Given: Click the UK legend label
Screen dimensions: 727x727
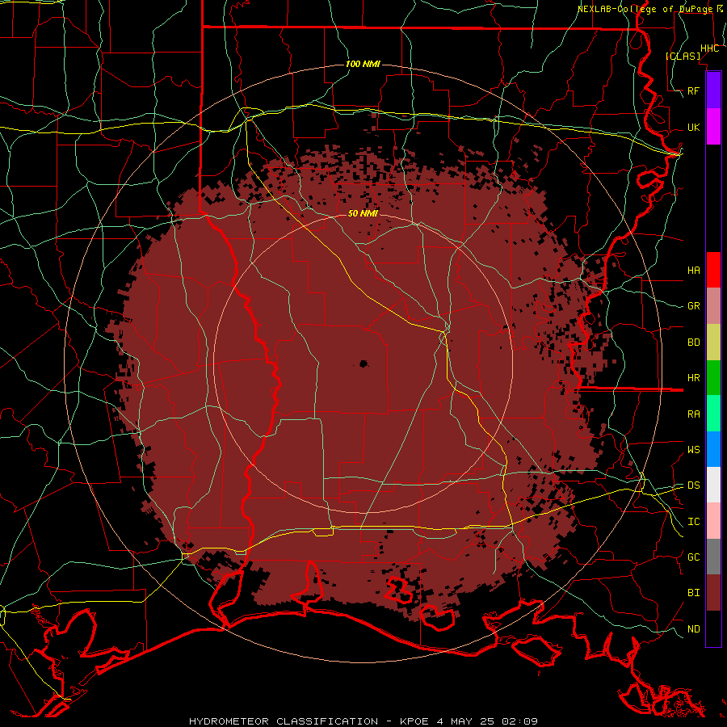Looking at the screenshot, I should coord(693,128).
